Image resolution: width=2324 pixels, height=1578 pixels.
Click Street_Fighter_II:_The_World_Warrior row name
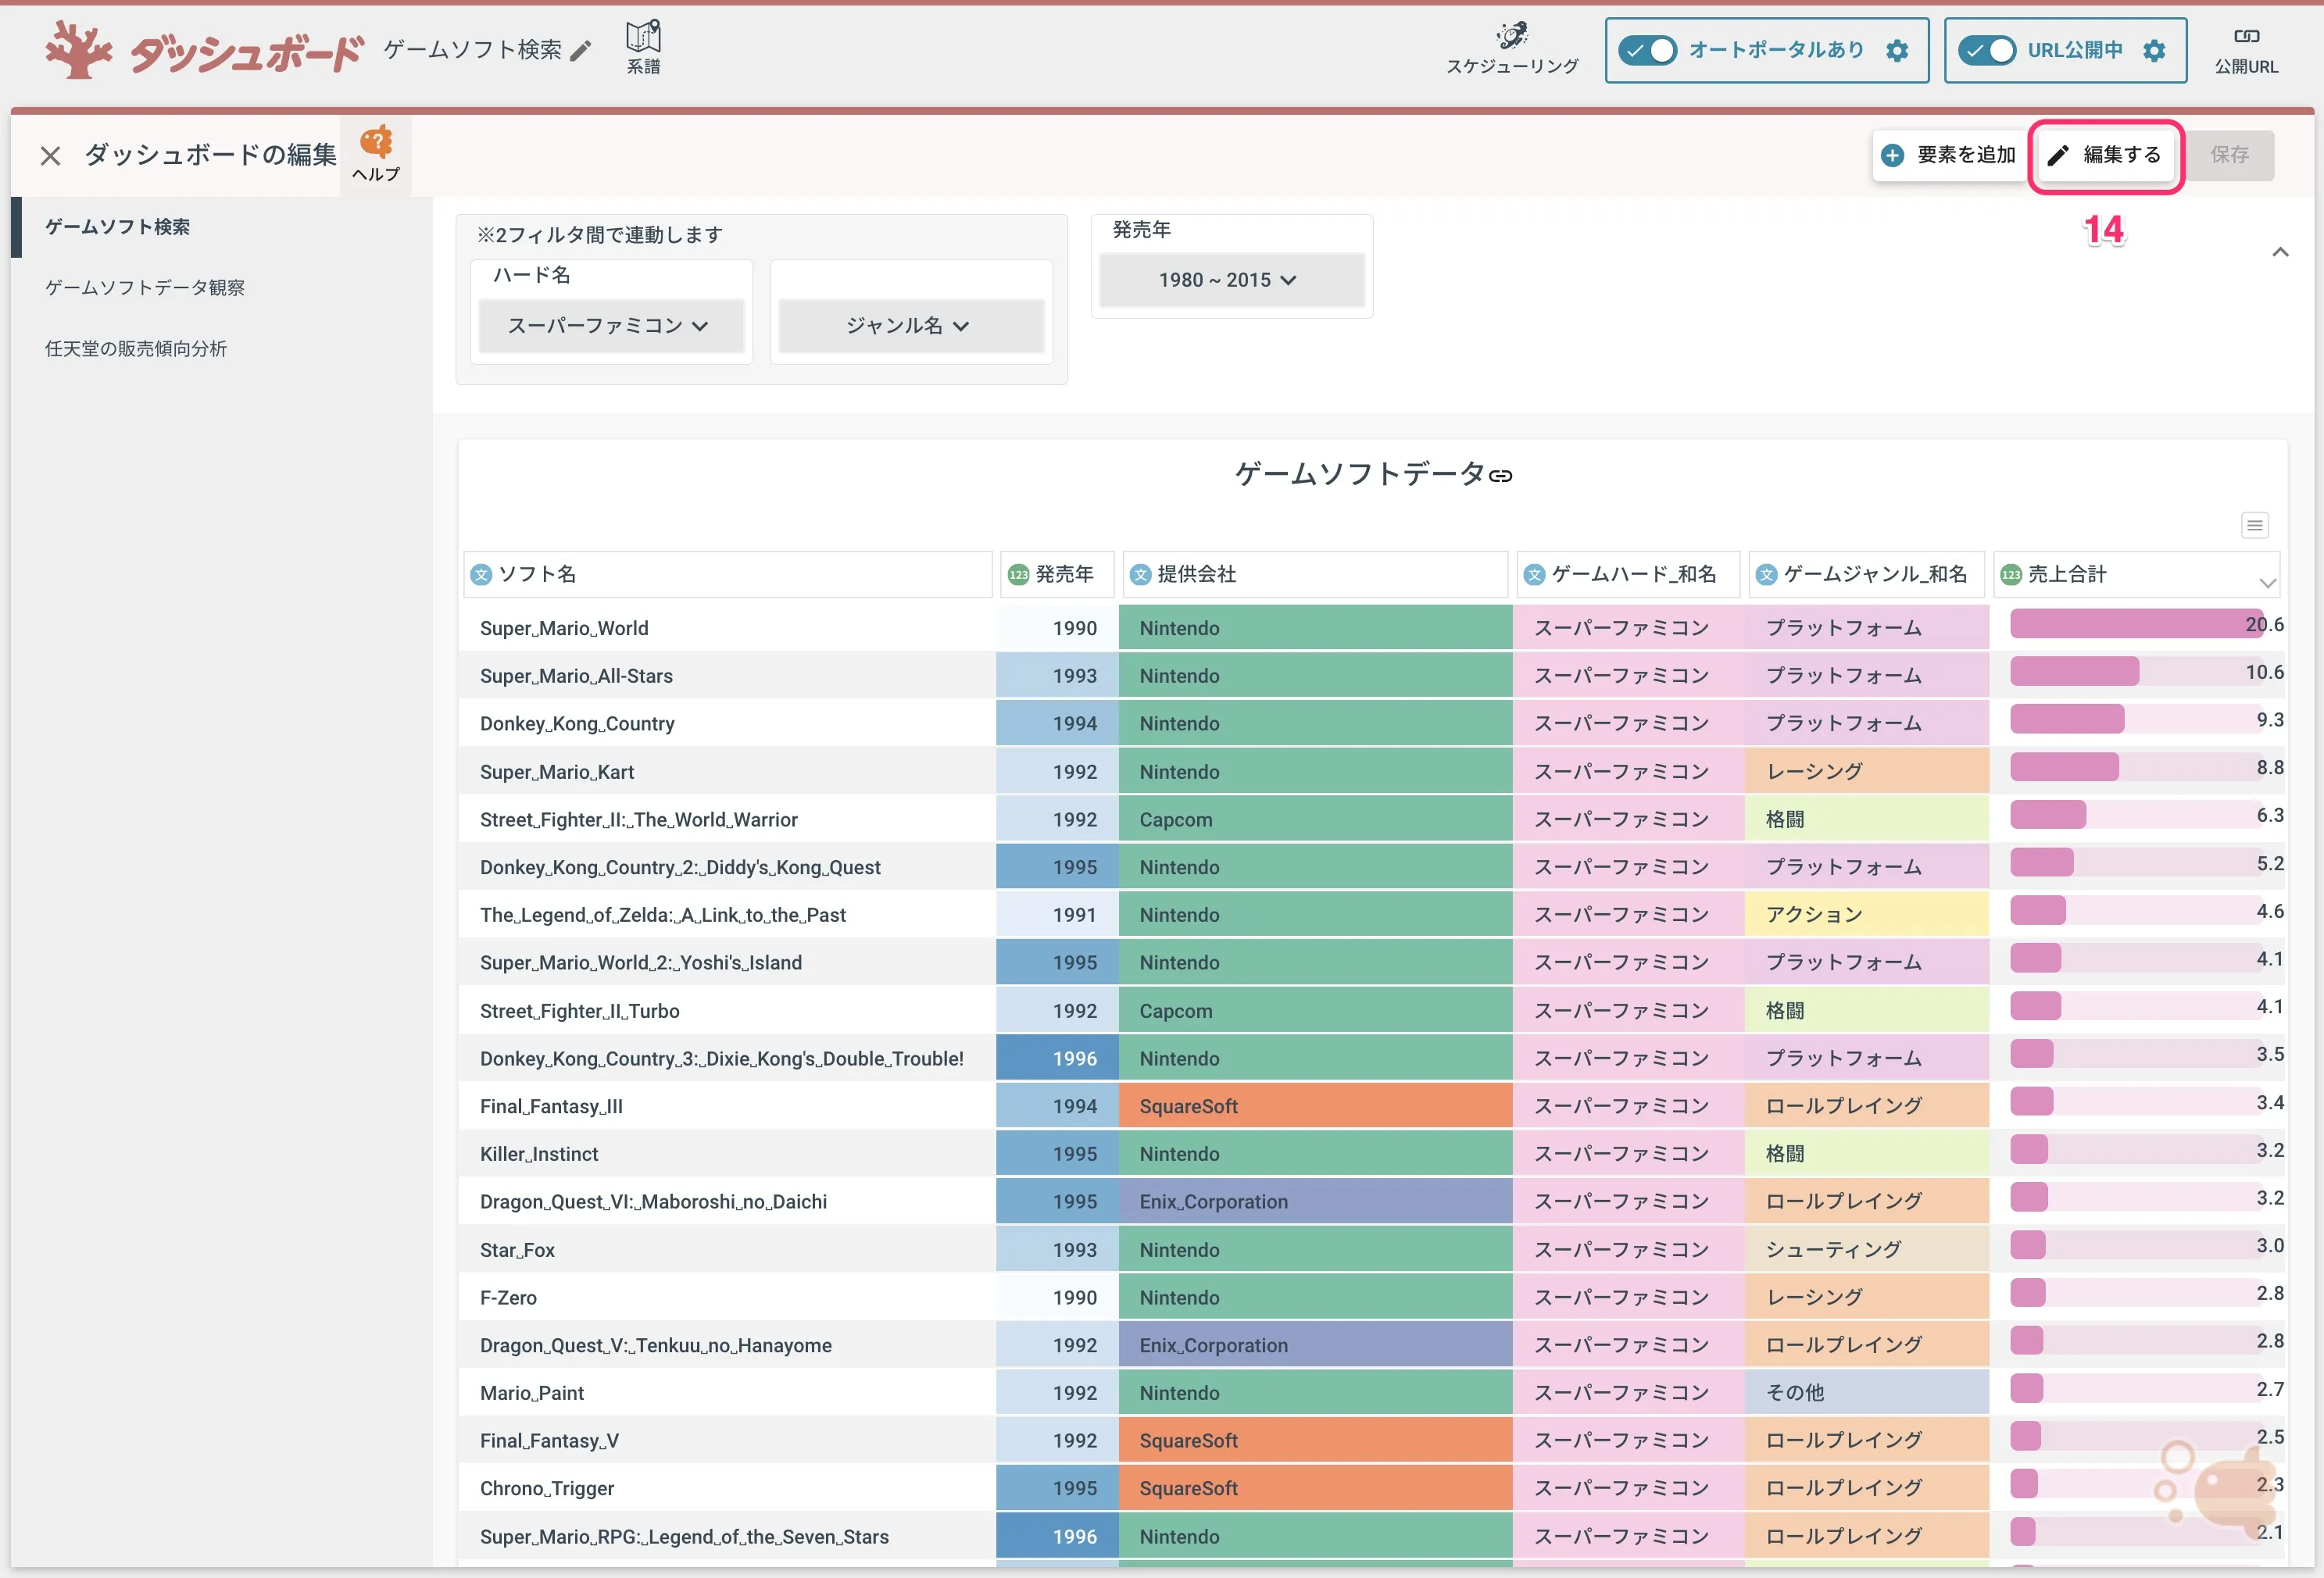coord(639,820)
